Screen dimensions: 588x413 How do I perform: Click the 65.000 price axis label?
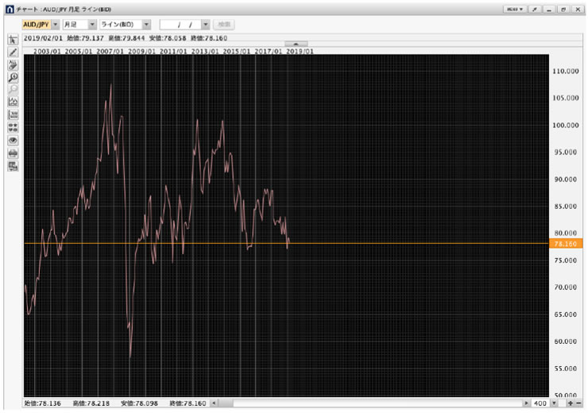tap(566, 315)
